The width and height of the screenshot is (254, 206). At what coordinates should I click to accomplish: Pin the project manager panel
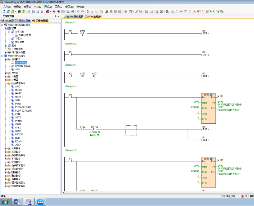[55, 16]
